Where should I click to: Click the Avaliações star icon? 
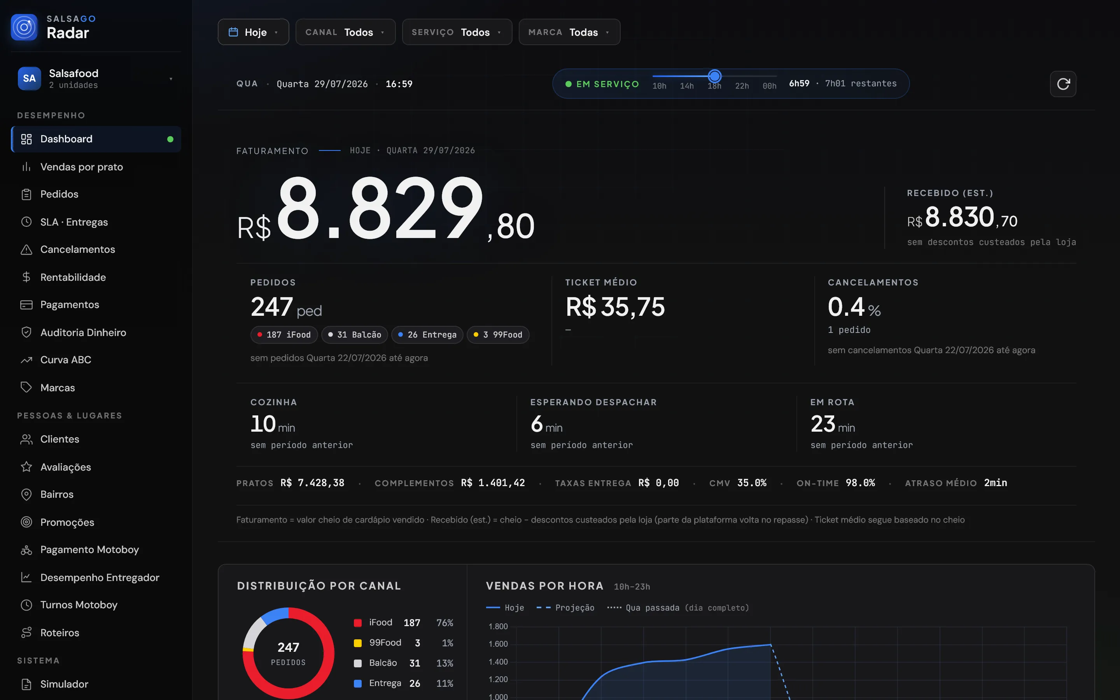26,467
